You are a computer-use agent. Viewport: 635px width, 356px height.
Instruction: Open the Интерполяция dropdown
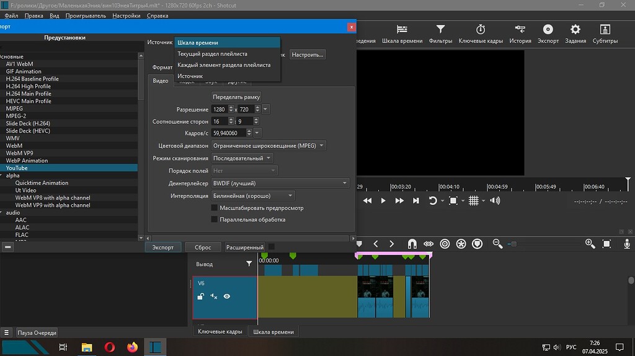[x=253, y=196]
